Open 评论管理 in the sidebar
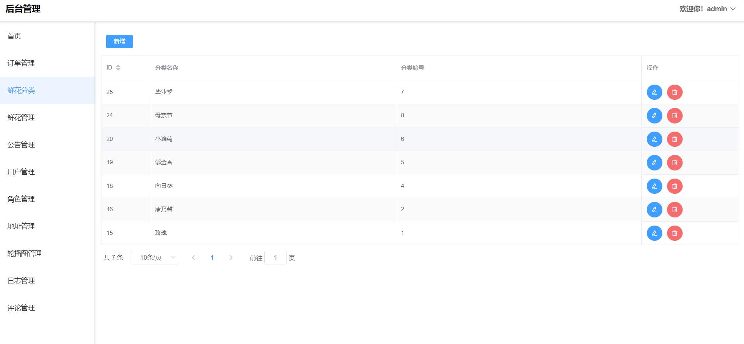 [x=47, y=308]
